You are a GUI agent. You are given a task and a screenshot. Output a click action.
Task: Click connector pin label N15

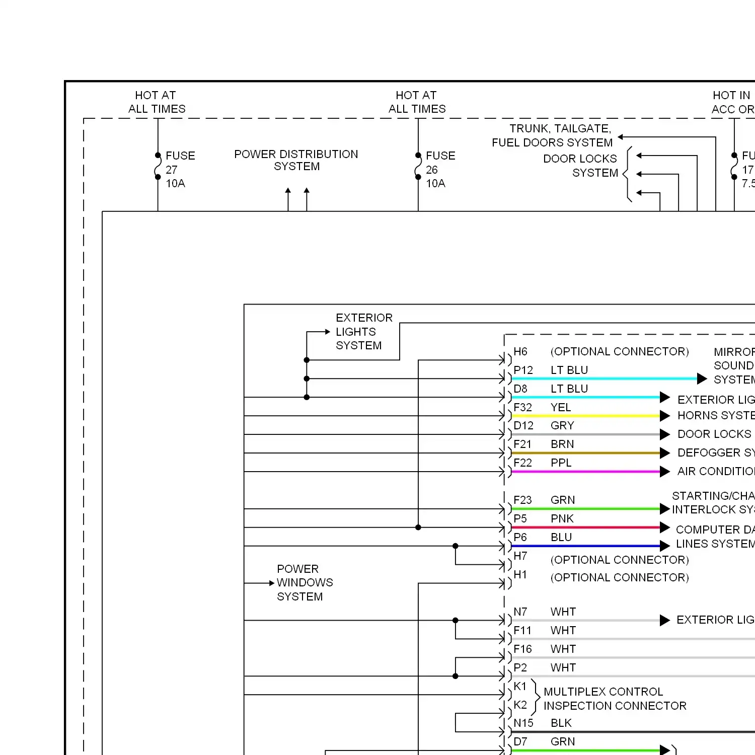[x=523, y=723]
